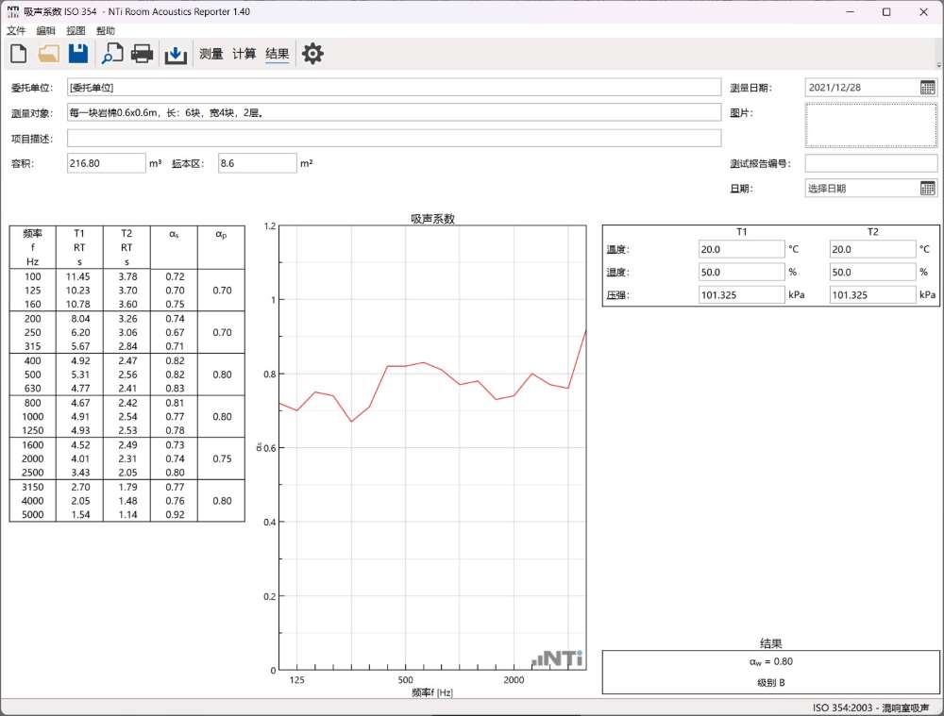Click the 容积 value field showing 216.80
Viewport: 944px width, 716px height.
click(106, 163)
